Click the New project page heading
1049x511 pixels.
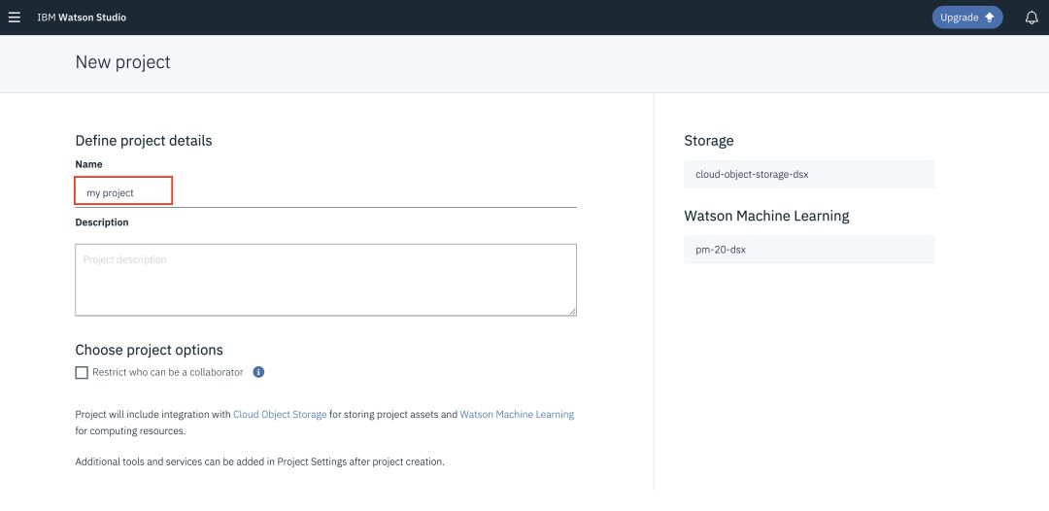click(x=123, y=62)
